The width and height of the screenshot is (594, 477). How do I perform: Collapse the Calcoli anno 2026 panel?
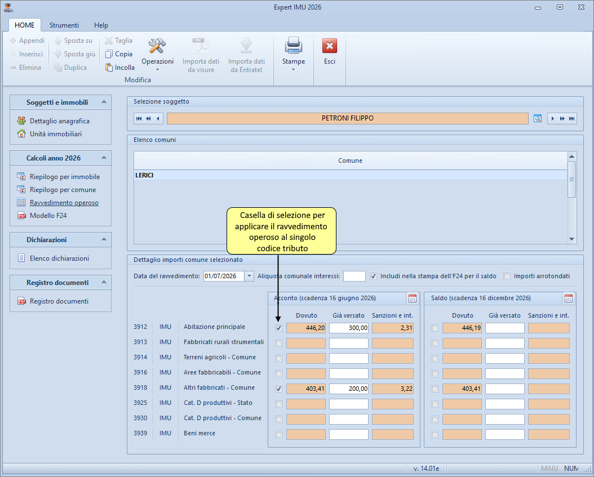pyautogui.click(x=103, y=158)
